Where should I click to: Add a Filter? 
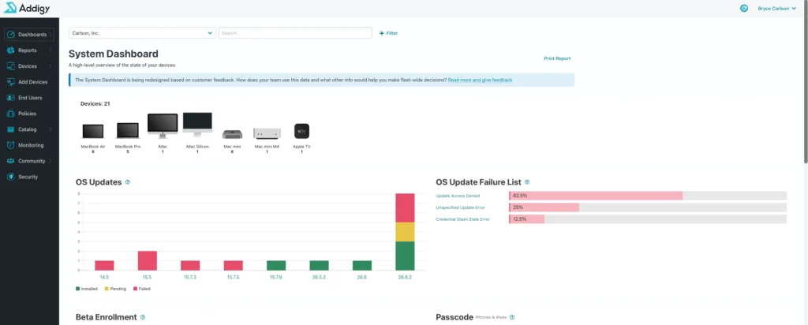pyautogui.click(x=388, y=33)
